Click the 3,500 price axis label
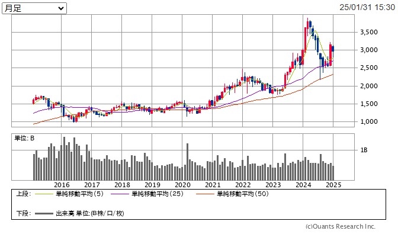 [x=369, y=32]
